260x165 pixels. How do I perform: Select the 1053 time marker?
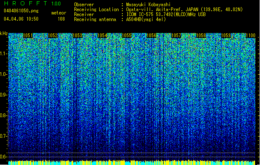coord(77,36)
